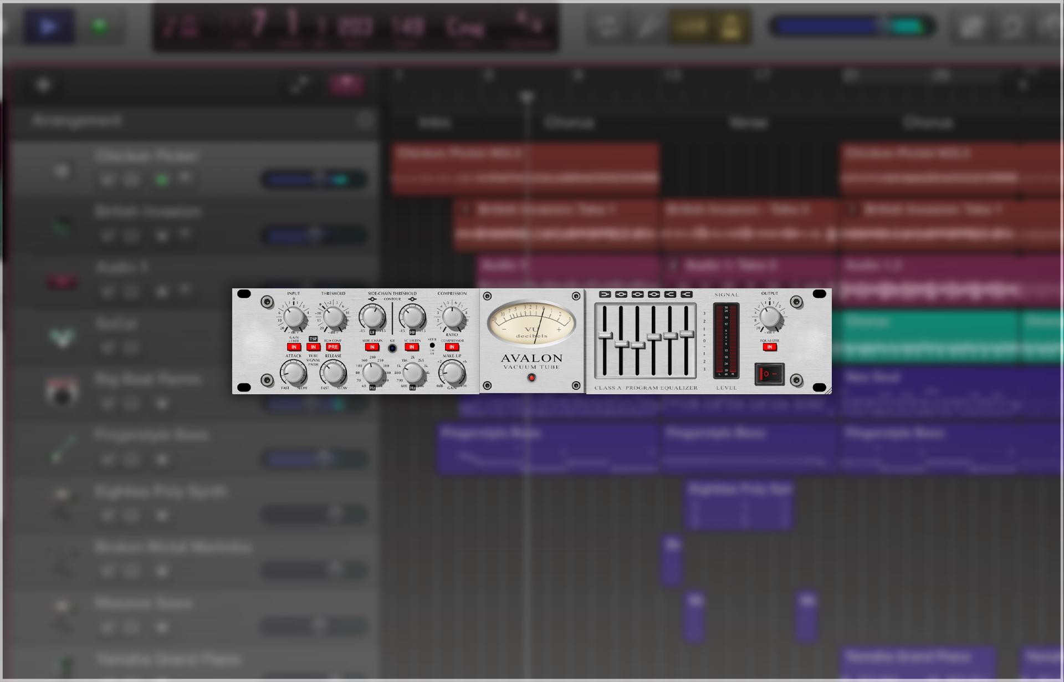Screen dimensions: 1064x682
Task: Select the fifth EQ band high-shelf icon
Action: (x=670, y=294)
